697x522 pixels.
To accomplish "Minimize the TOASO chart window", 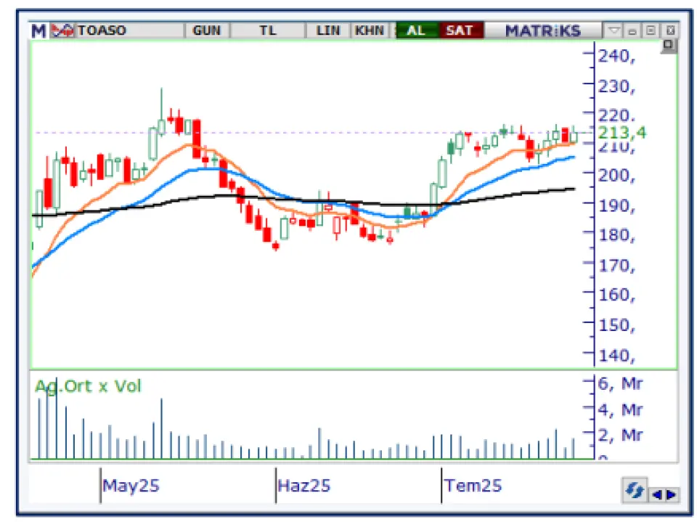I will [632, 30].
